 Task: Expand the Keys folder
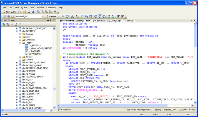click(20, 37)
